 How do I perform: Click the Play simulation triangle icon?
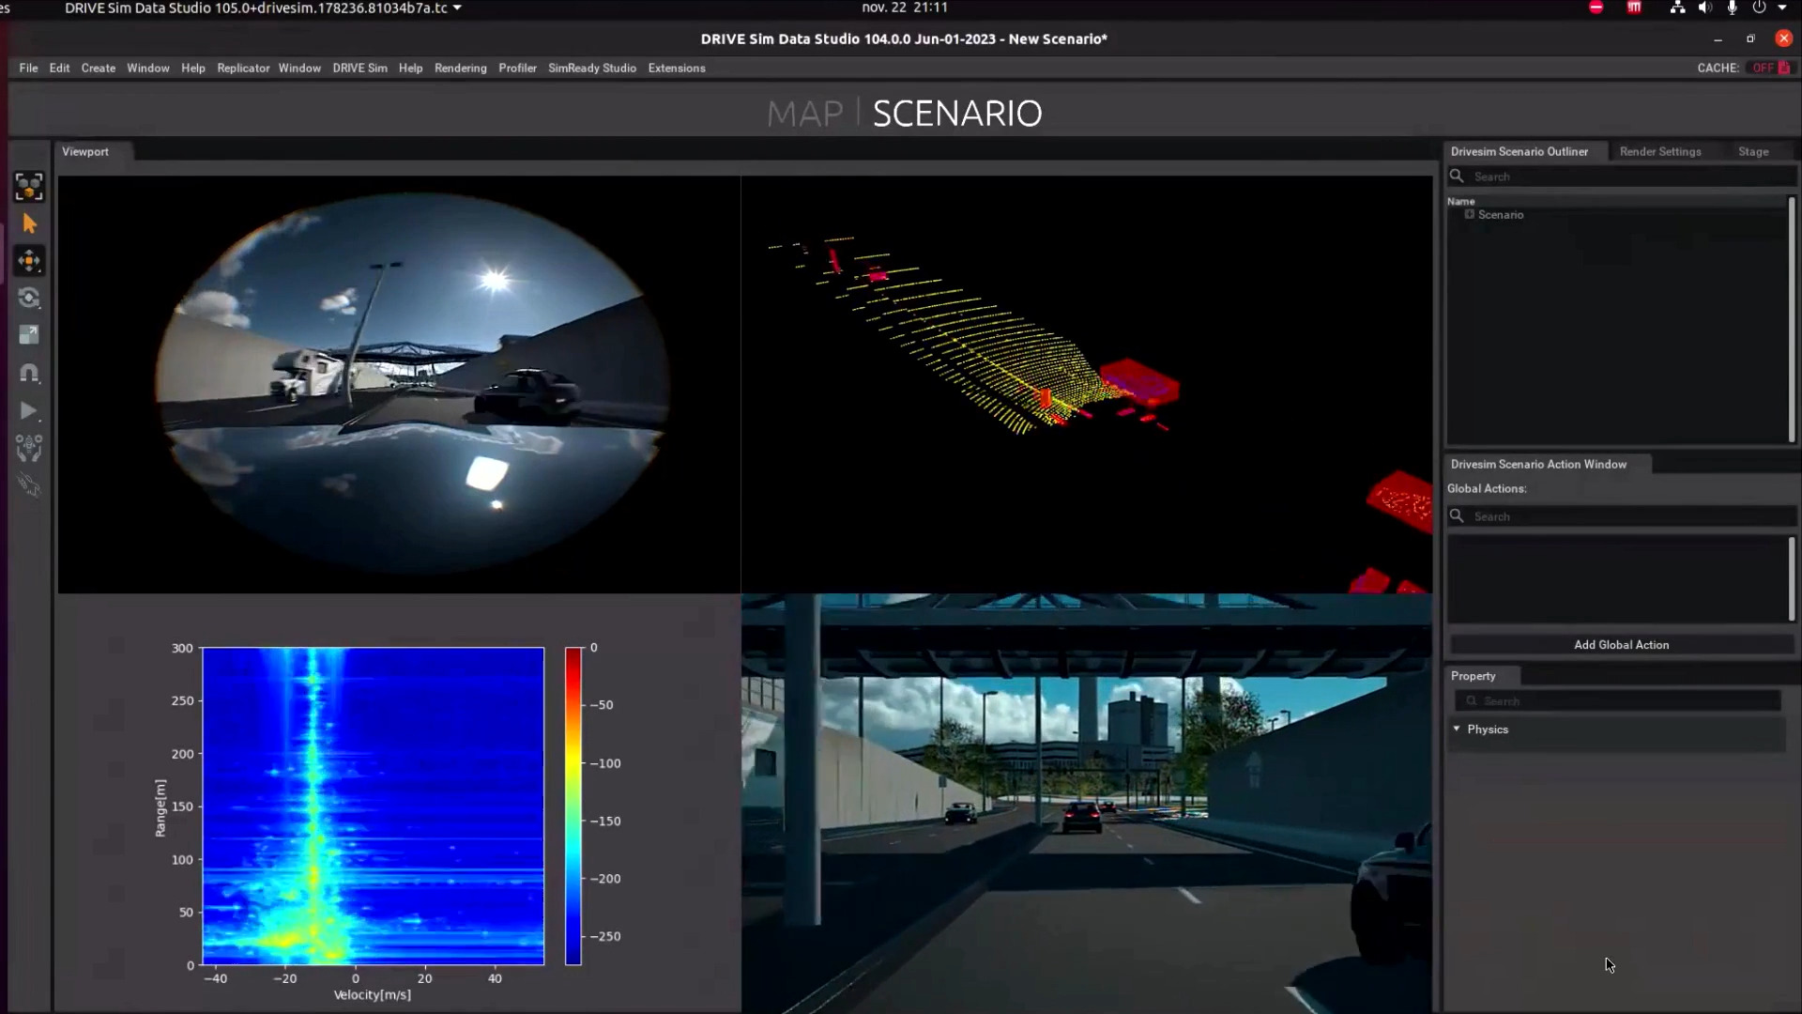click(x=29, y=411)
